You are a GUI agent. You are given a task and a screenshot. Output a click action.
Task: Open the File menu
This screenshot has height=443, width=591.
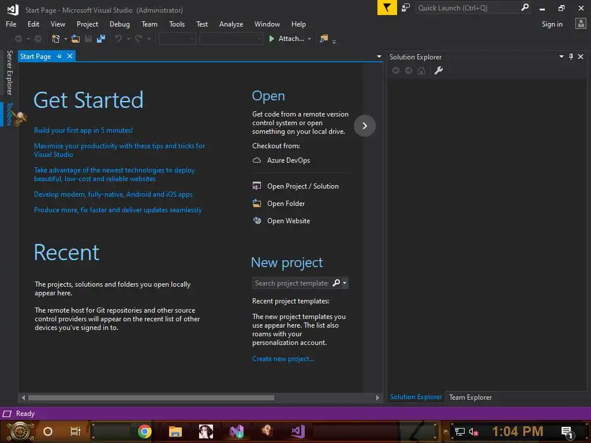click(x=11, y=24)
